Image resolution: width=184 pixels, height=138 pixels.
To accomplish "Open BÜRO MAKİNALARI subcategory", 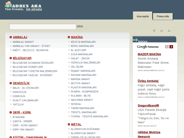I will (x=82, y=46).
